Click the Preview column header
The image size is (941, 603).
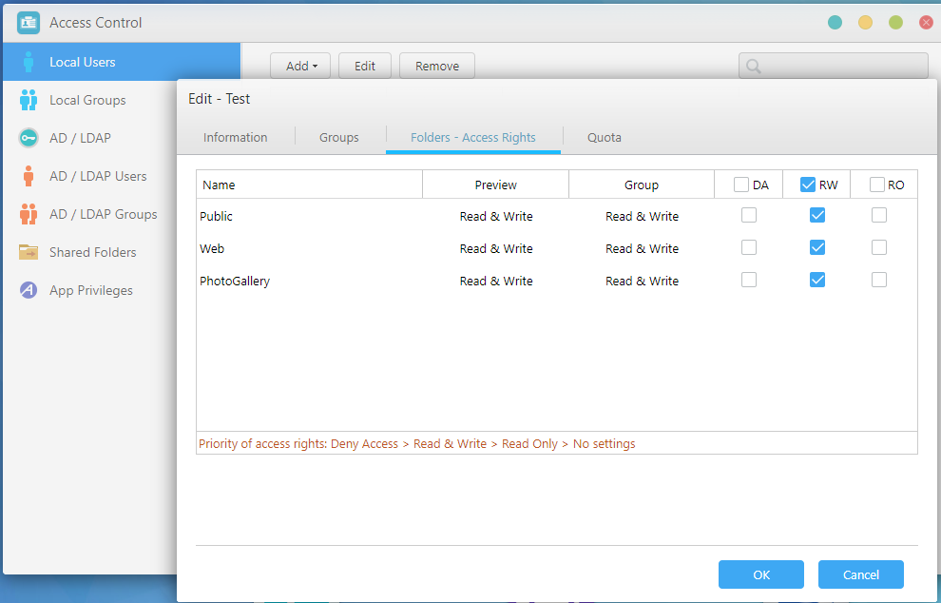(x=496, y=185)
